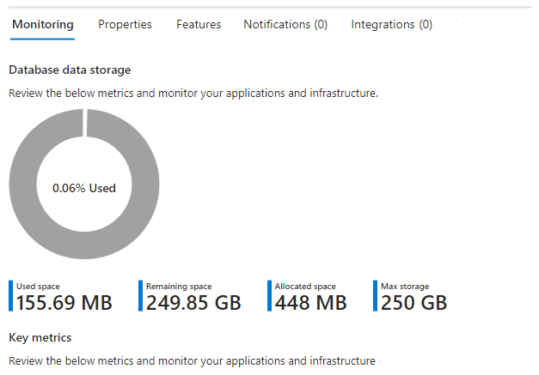This screenshot has width=539, height=375.
Task: Switch to the Monitoring tab
Action: pos(42,25)
